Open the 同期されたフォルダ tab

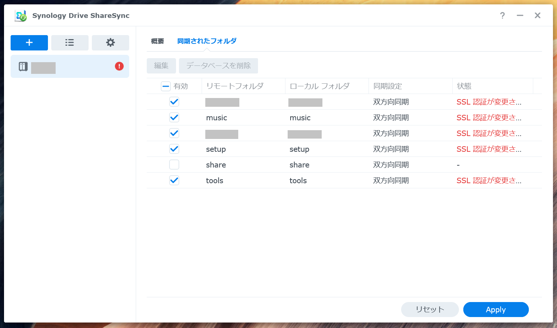coord(206,41)
